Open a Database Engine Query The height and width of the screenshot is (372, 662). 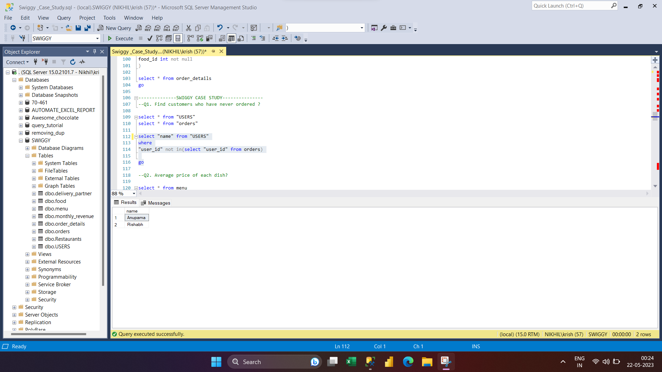coord(139,28)
